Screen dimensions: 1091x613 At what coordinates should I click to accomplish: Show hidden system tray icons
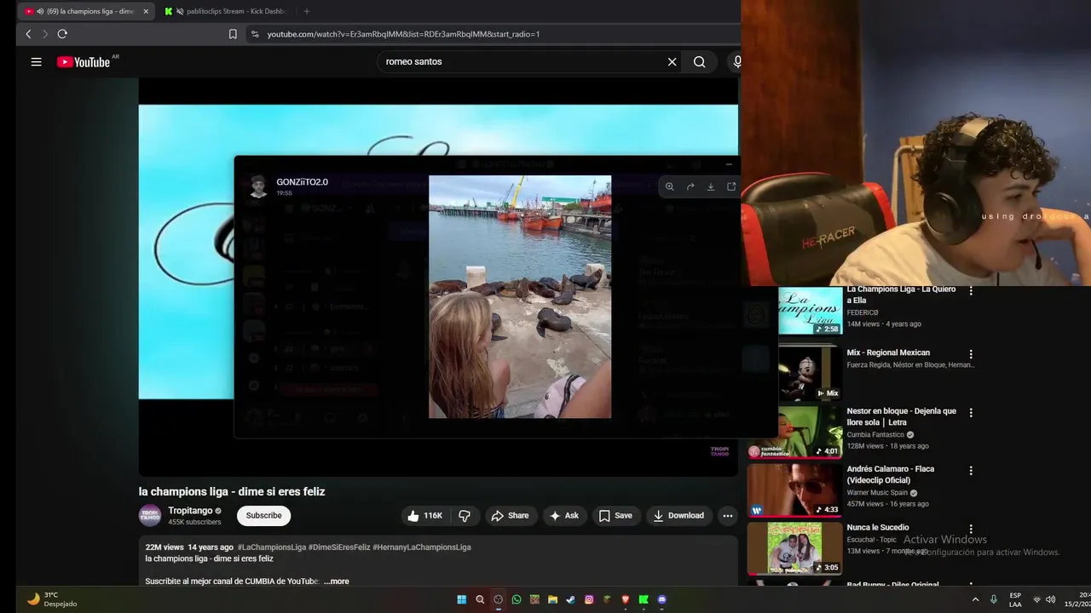[x=975, y=599]
